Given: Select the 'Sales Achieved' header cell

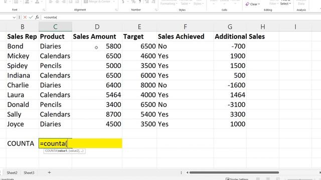Looking at the screenshot, I should 185,36.
